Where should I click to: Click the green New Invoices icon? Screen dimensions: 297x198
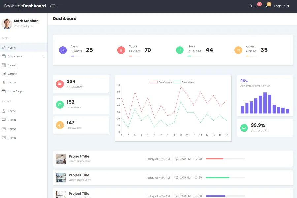(180, 50)
